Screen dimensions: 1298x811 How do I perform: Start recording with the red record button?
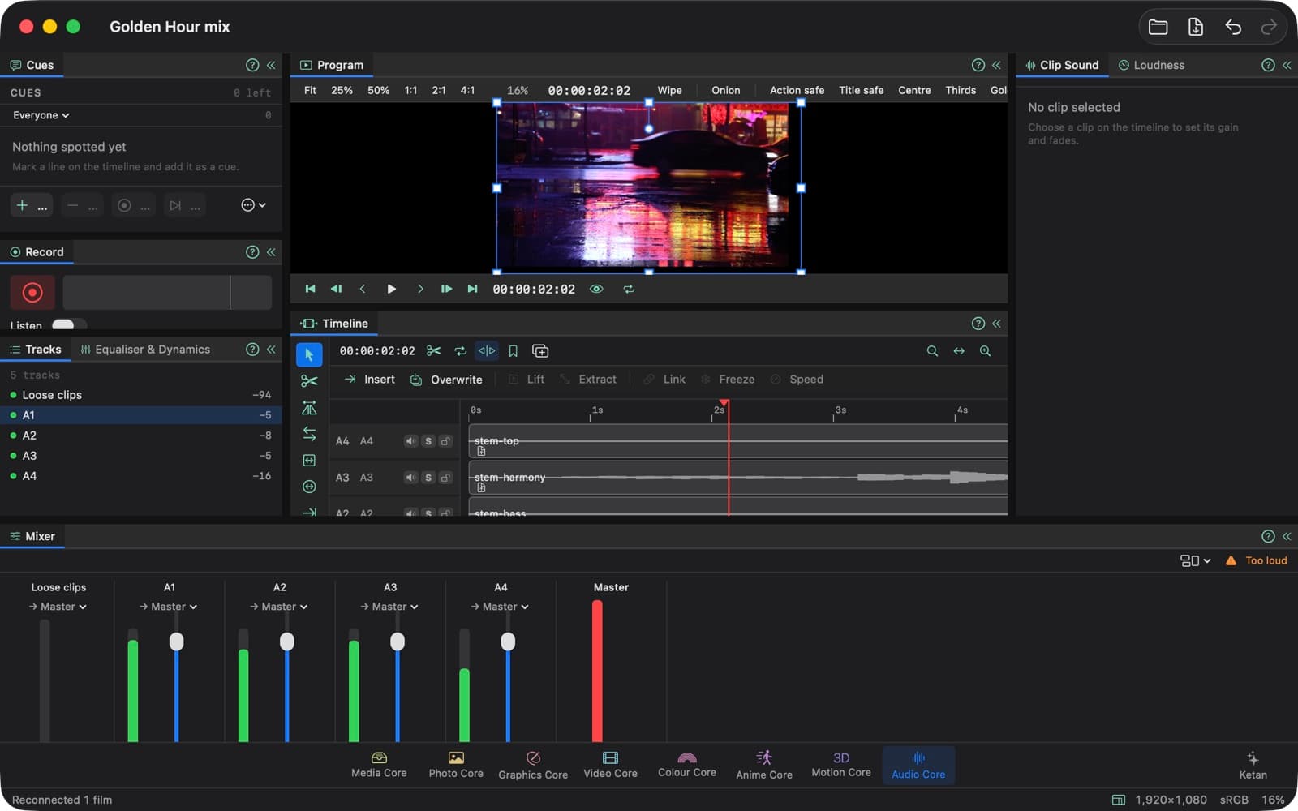32,292
